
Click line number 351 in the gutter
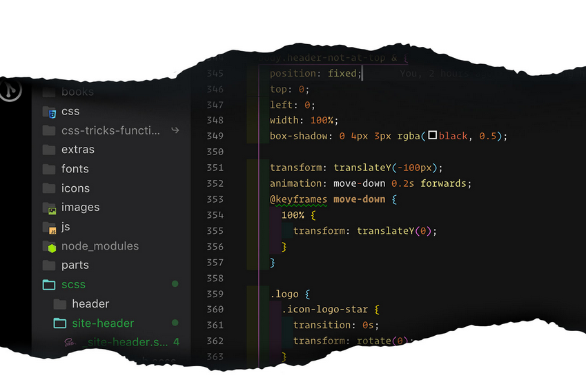[215, 168]
